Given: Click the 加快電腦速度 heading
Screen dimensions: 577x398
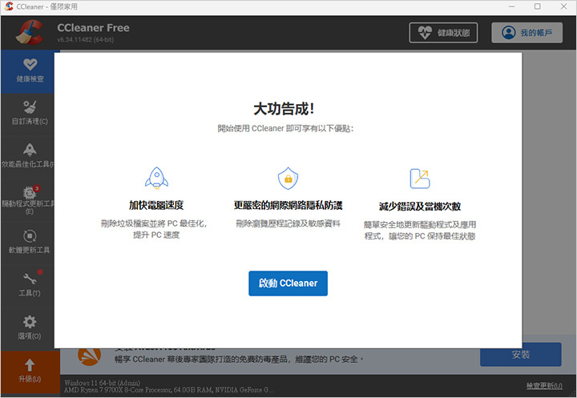Looking at the screenshot, I should coord(156,205).
